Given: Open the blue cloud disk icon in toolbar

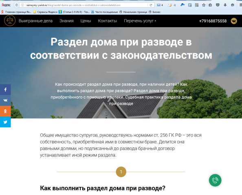Looking at the screenshot, I should click(183, 5).
